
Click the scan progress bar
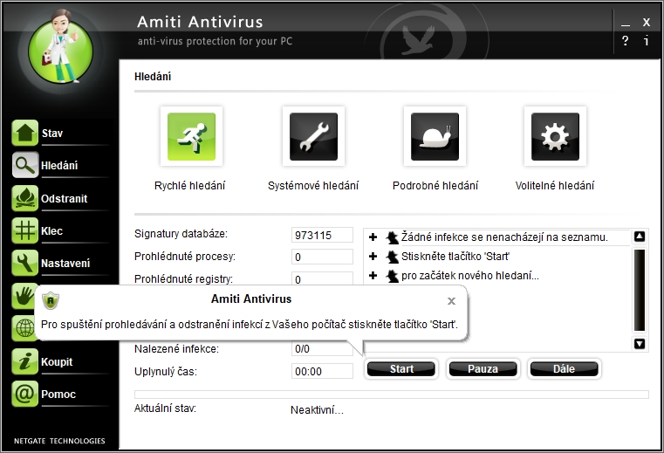pyautogui.click(x=391, y=395)
